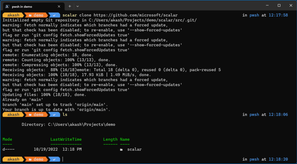Image resolution: width=297 pixels, height=164 pixels.
Task: Click the PowerShell icon in the tab
Action: pos(7,6)
